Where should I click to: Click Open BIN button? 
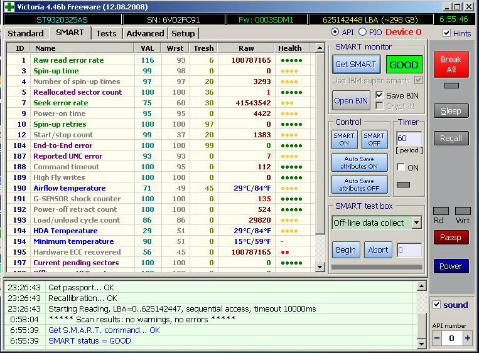point(352,101)
